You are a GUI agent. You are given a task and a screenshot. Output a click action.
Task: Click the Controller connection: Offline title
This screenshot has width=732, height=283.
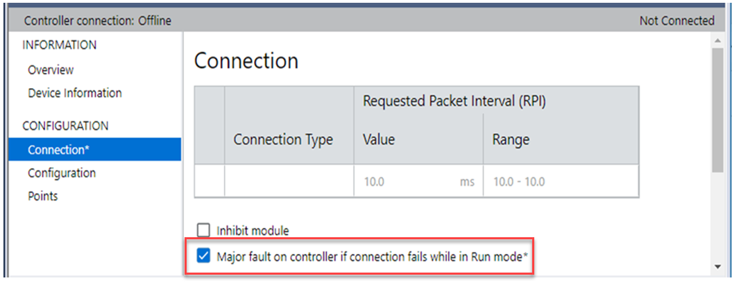[98, 21]
